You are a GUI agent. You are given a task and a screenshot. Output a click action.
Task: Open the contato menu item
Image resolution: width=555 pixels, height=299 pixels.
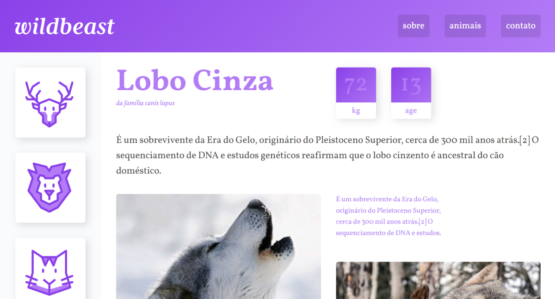(521, 26)
